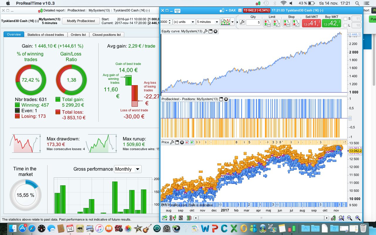Click the green Total gain swatch
This screenshot has height=235, width=376.
point(58,100)
